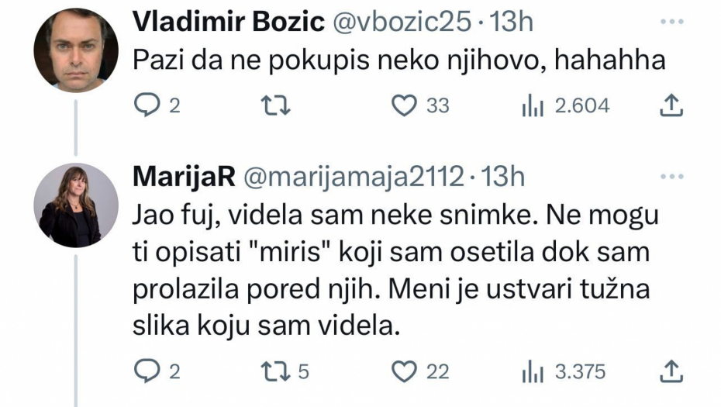Like Vladimir Bozic's tweet

pyautogui.click(x=404, y=105)
